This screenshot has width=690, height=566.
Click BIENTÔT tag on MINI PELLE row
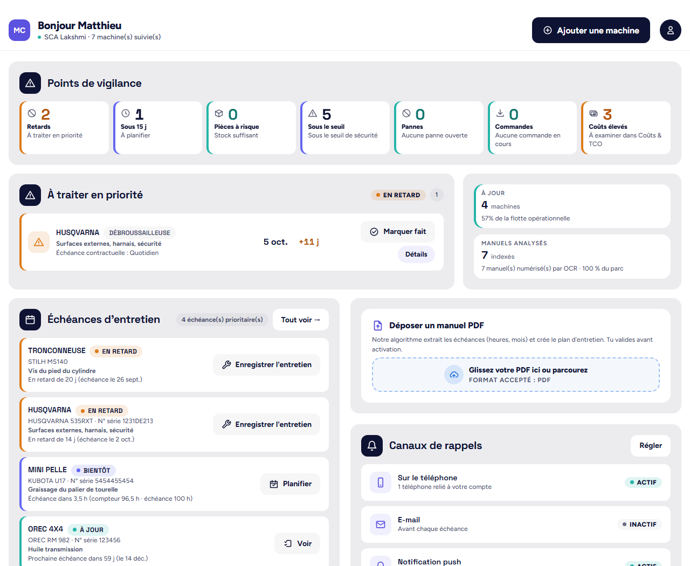pos(93,471)
